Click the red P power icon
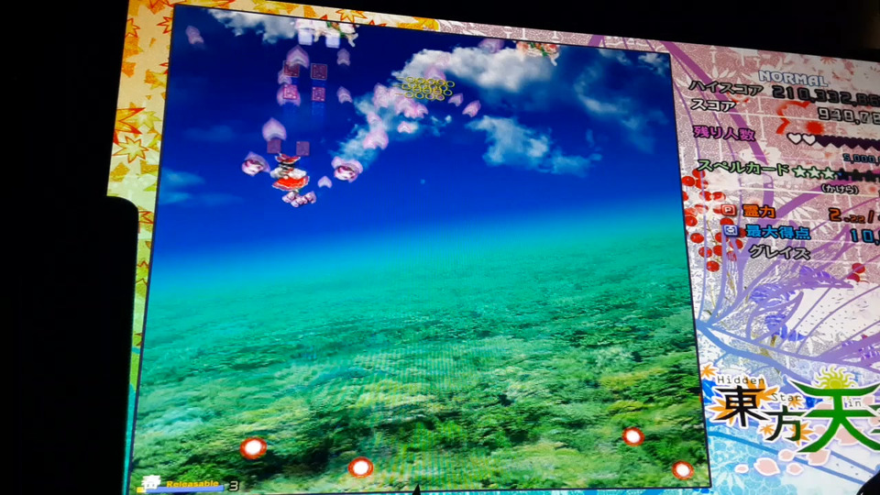880x495 pixels. (728, 209)
